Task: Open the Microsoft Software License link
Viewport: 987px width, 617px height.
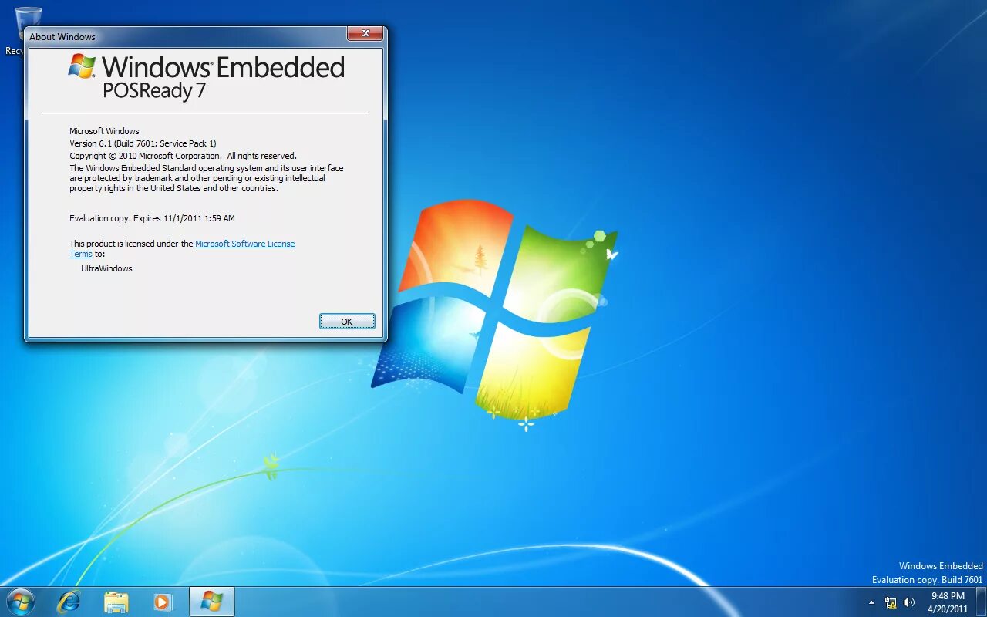Action: 245,244
